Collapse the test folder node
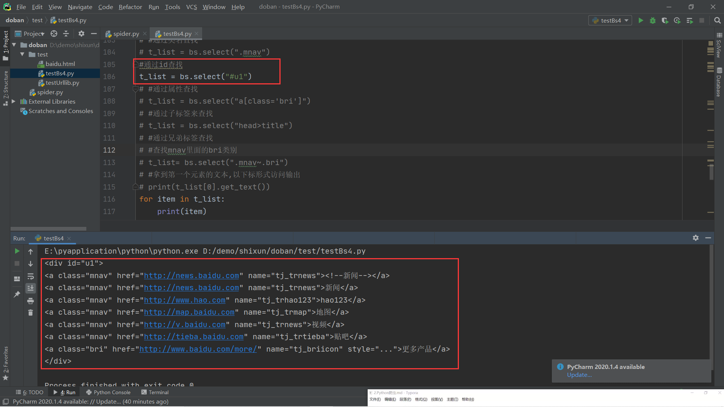 22,54
